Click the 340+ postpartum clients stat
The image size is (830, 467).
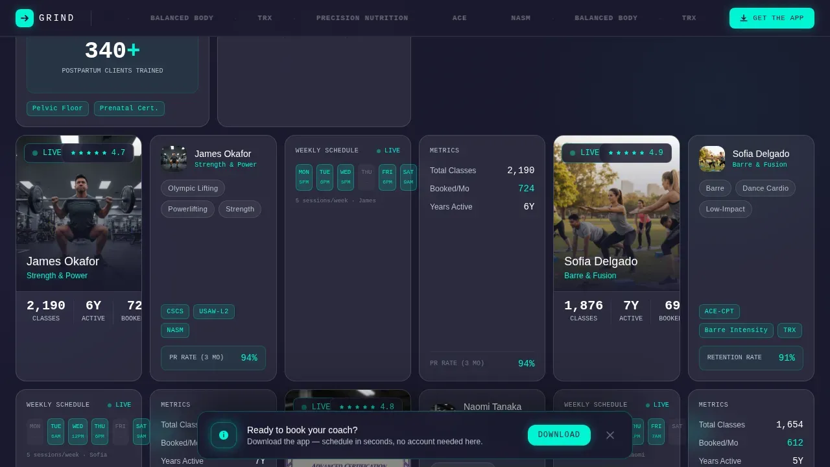click(x=112, y=57)
